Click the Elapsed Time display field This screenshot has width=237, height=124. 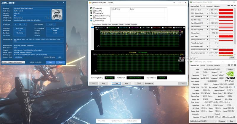tap(162, 78)
